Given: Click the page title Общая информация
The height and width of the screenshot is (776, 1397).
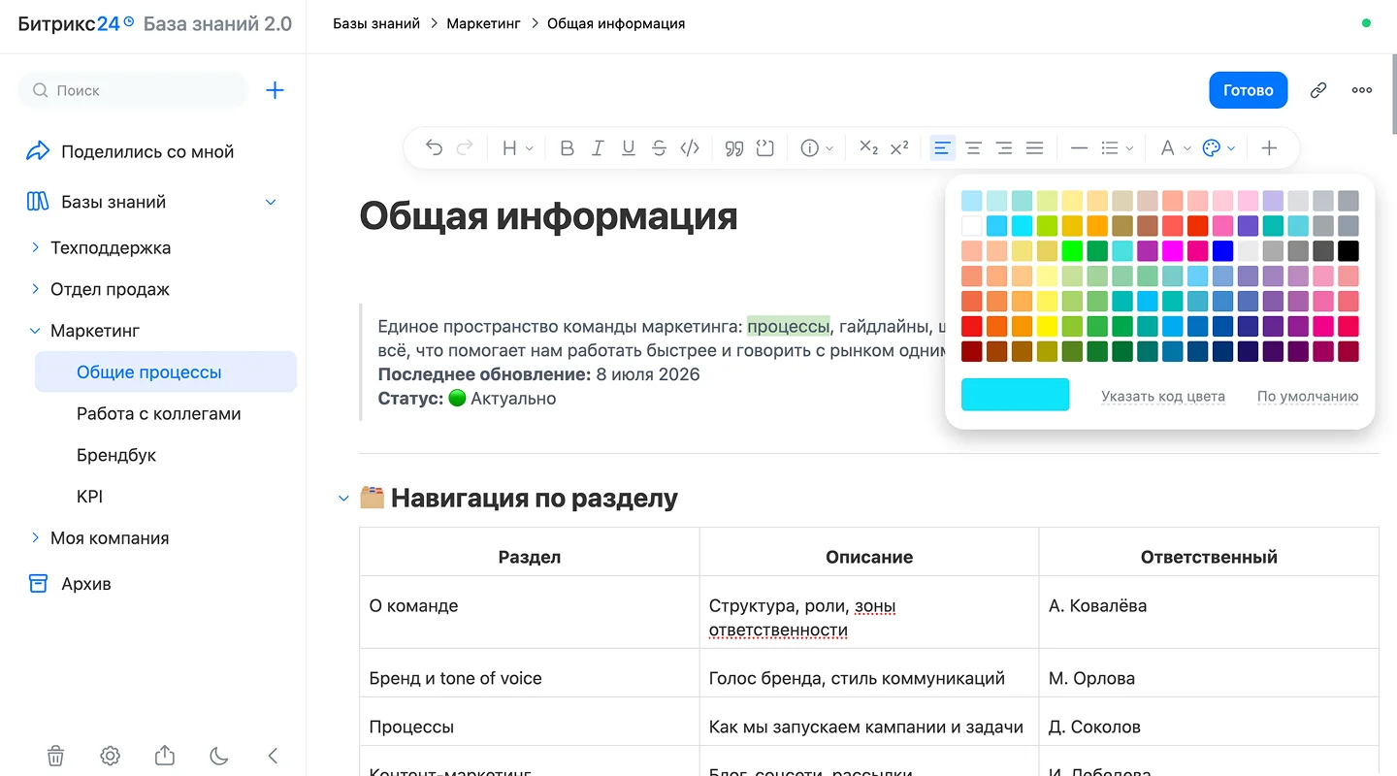Looking at the screenshot, I should [x=548, y=215].
